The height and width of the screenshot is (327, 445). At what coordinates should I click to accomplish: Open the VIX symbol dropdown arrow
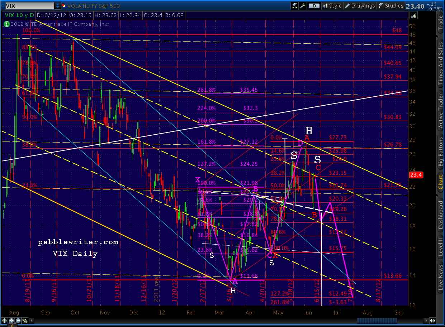click(x=57, y=5)
